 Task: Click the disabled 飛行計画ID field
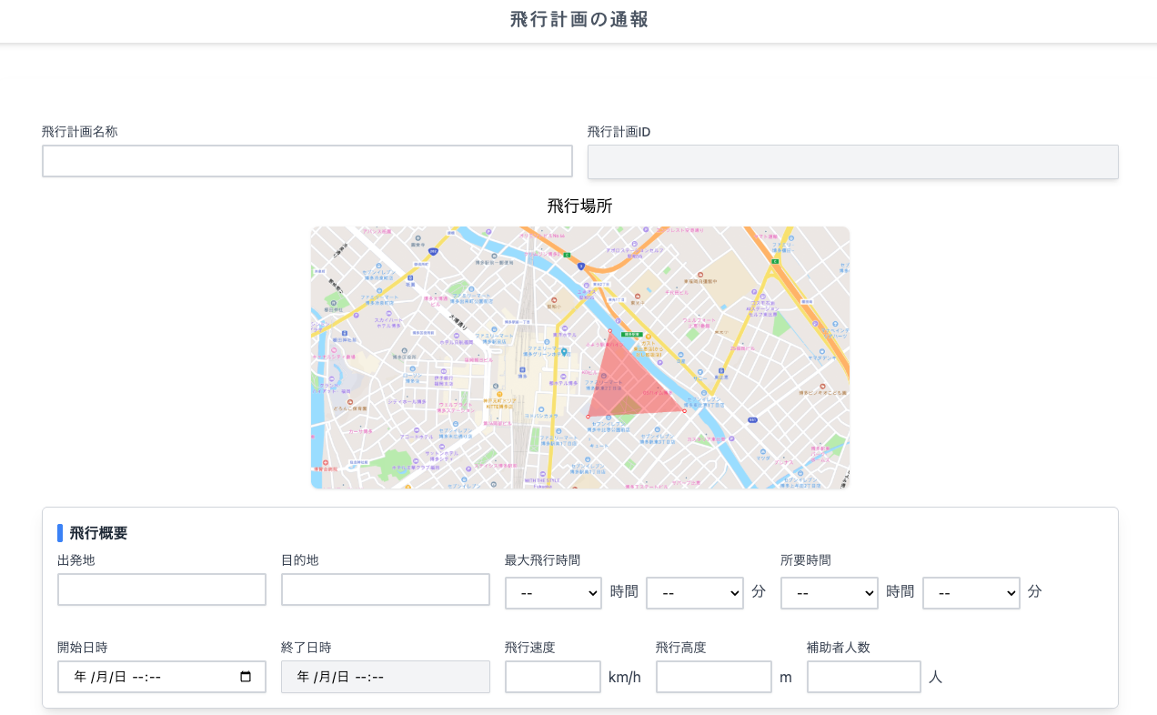pyautogui.click(x=852, y=162)
